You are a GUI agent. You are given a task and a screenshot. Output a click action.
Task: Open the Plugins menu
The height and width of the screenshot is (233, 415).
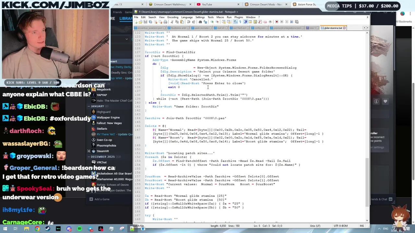click(239, 17)
